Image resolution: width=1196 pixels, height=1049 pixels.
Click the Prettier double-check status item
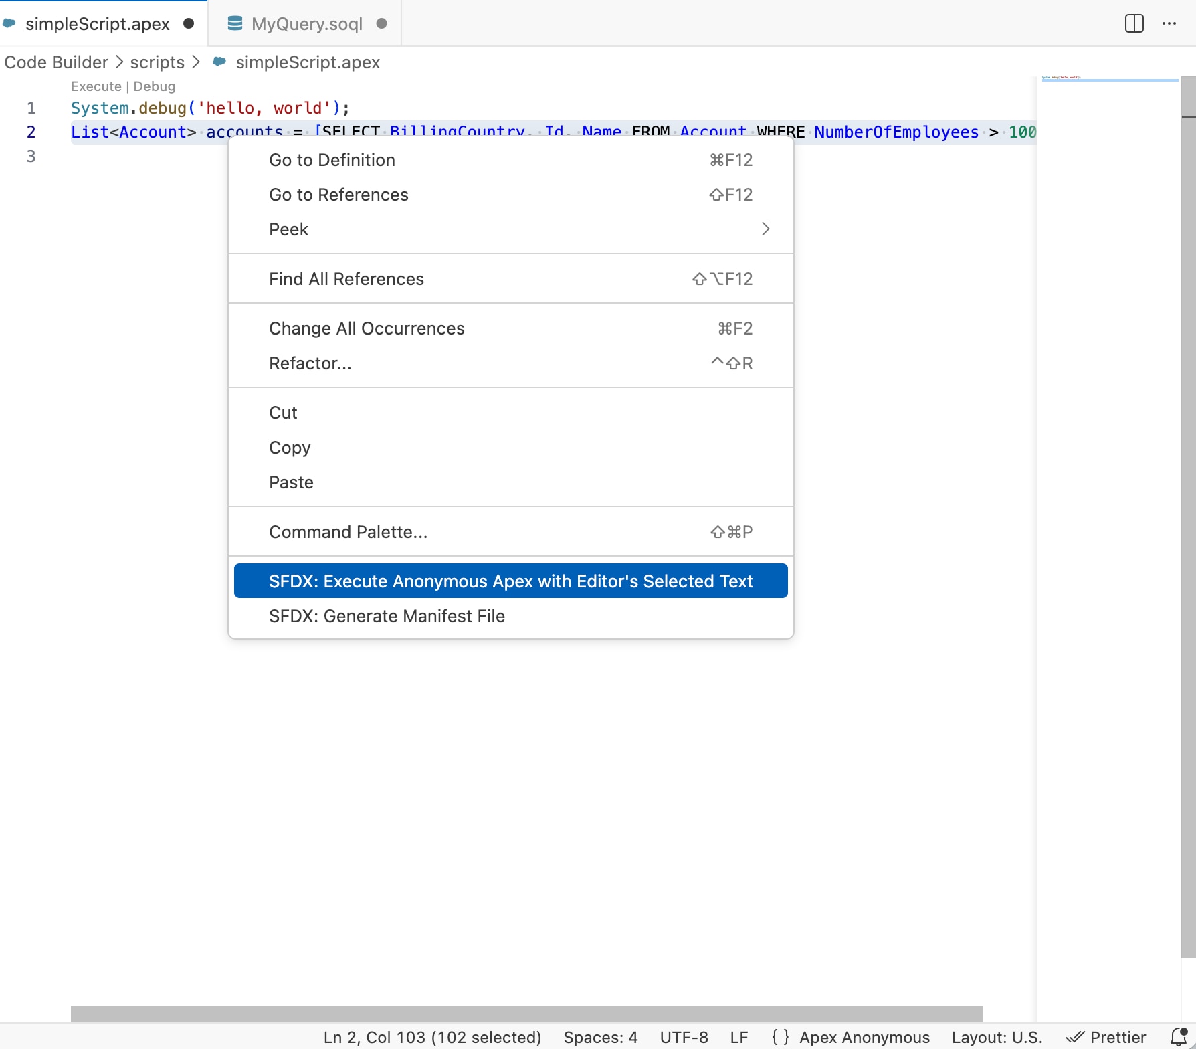tap(1106, 1037)
